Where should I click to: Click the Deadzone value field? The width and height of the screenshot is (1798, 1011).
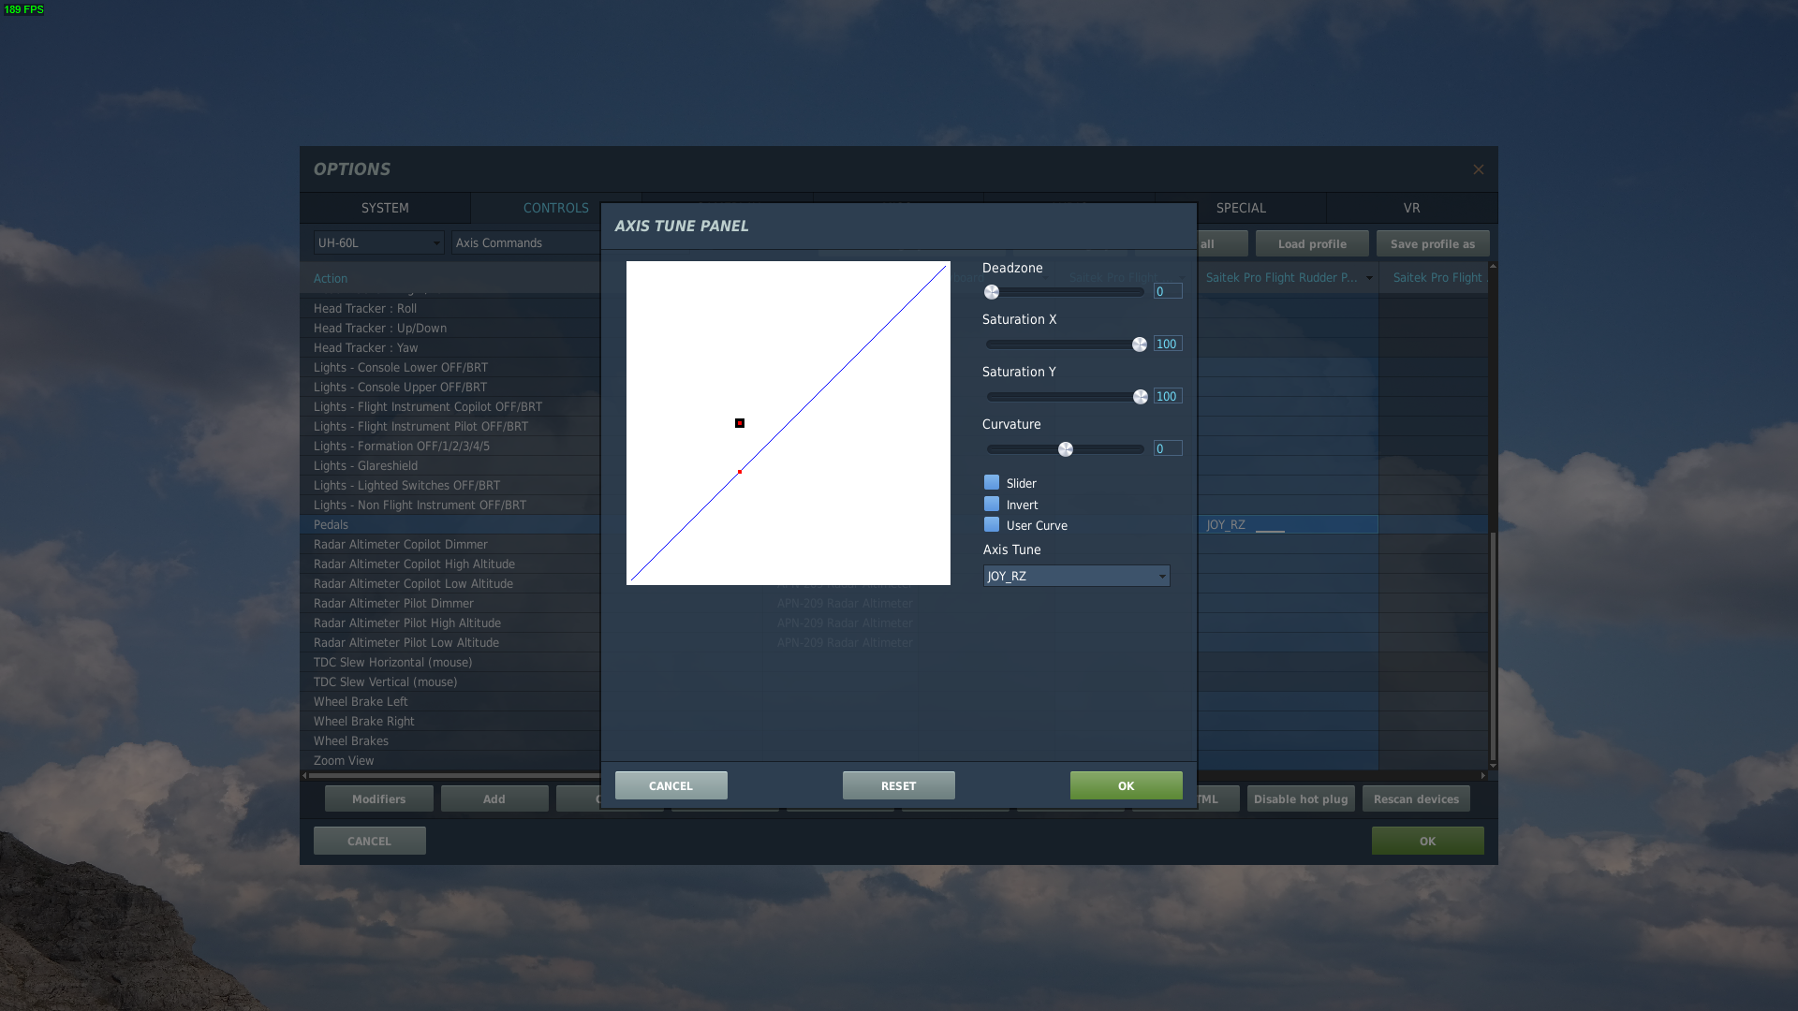[1168, 291]
